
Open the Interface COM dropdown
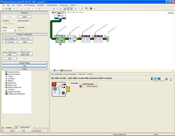9,24
